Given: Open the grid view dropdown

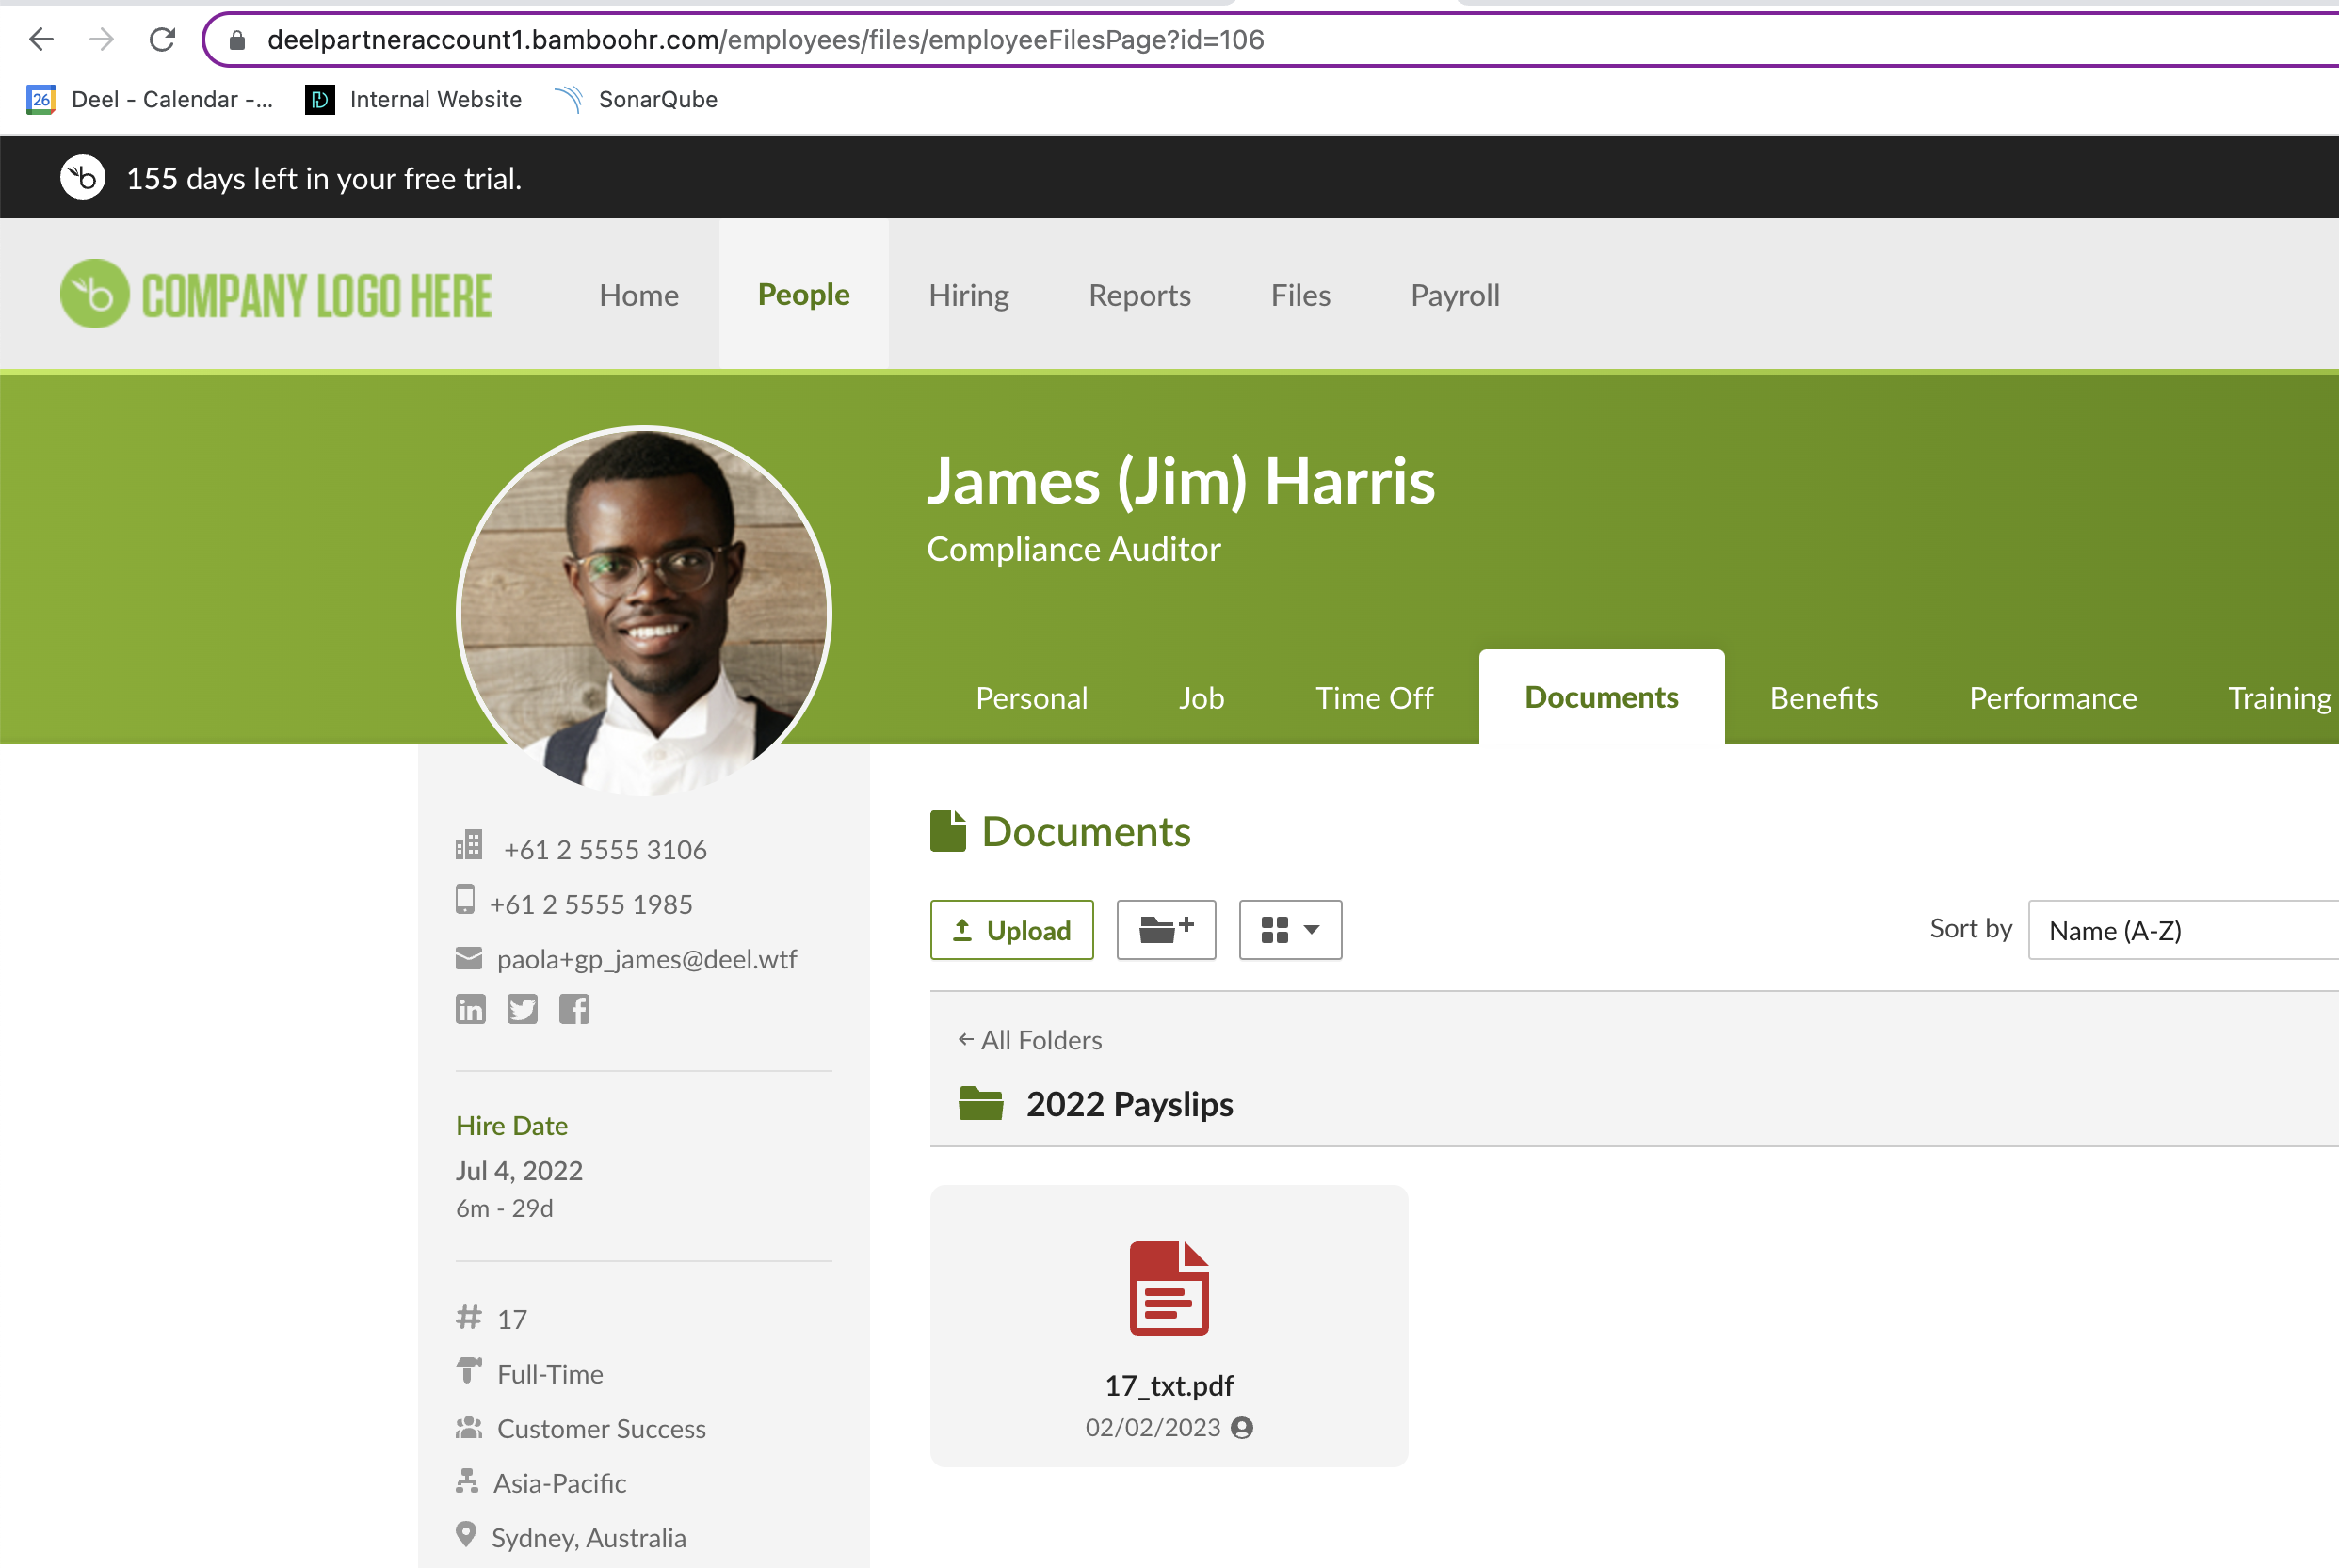Looking at the screenshot, I should 1289,930.
